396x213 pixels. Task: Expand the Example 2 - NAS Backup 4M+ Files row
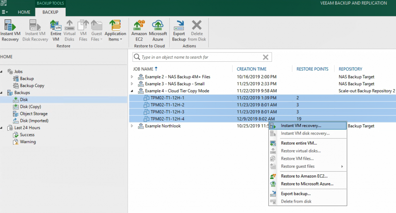132,77
